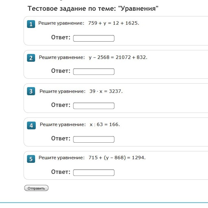Click the number 1 question badge
The image size is (208, 208).
[31, 24]
